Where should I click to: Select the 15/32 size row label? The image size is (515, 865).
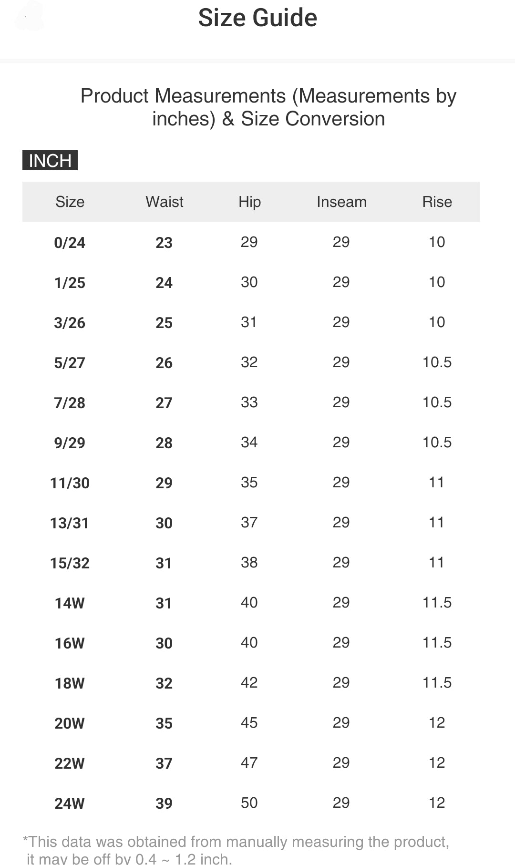70,563
